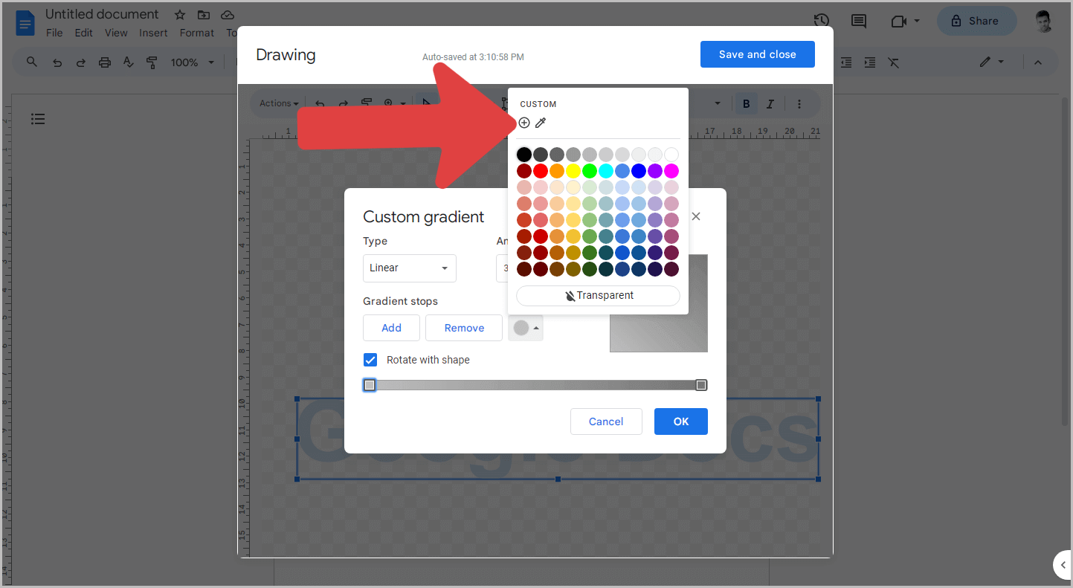Select the left gradient stop handle
The width and height of the screenshot is (1073, 588).
tap(370, 385)
